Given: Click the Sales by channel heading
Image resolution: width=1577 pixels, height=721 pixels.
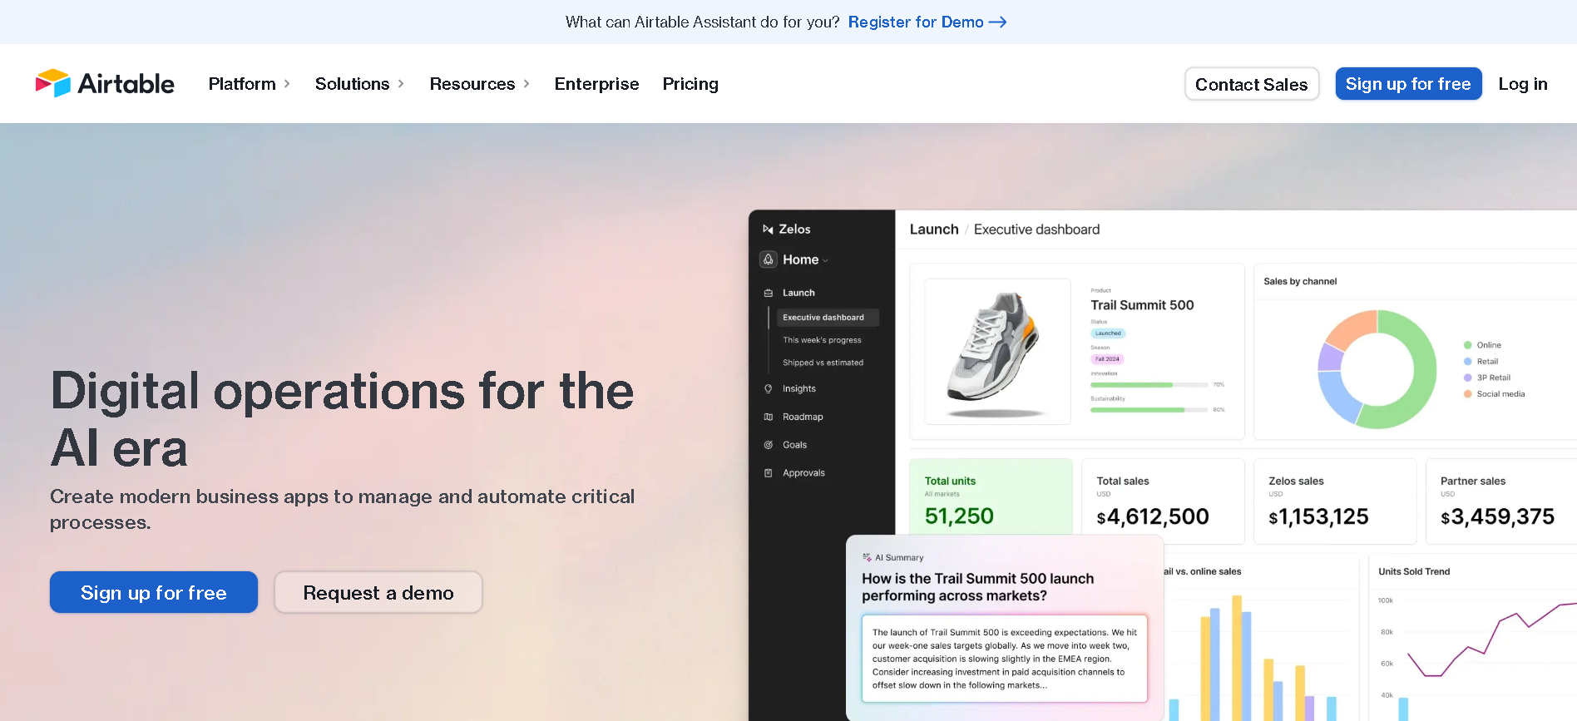Looking at the screenshot, I should point(1300,282).
